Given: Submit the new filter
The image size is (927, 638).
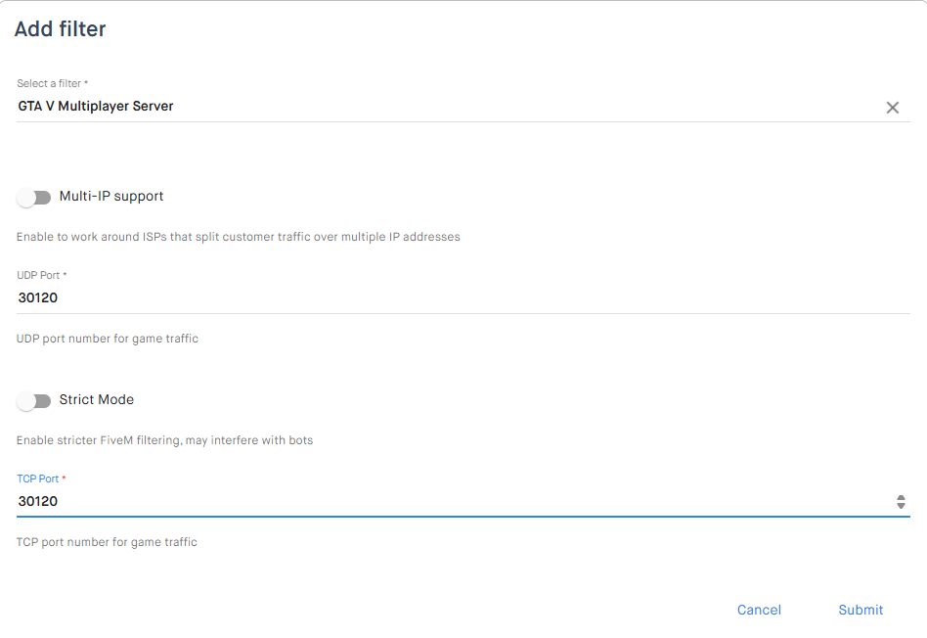Looking at the screenshot, I should coord(860,610).
